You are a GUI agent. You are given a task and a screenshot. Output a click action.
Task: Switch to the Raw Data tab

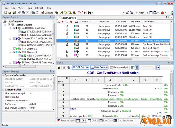(x=106, y=121)
